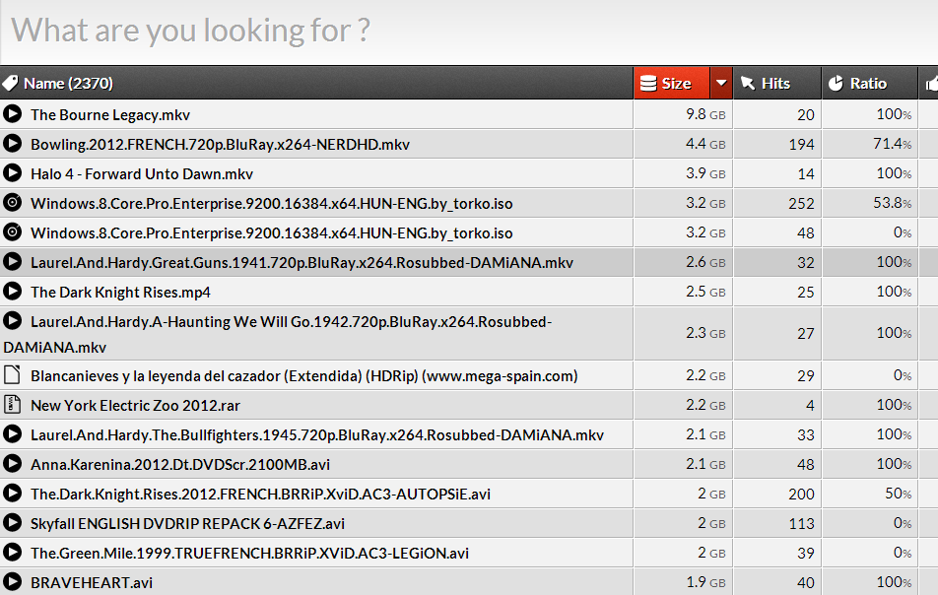
Task: Open New York Electric Zoo 2012.rar link
Action: pos(135,406)
